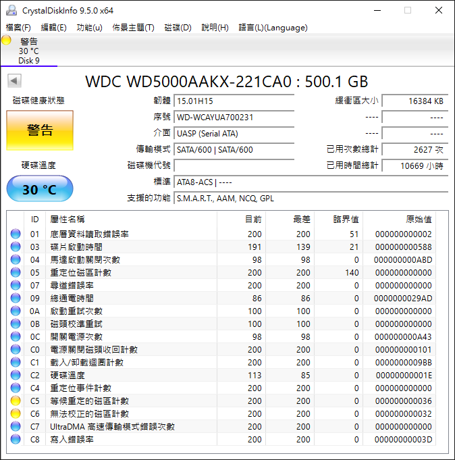Viewport: 455px width, 460px height.
Task: Click the blue status icon for ID 01
Action: [16, 234]
